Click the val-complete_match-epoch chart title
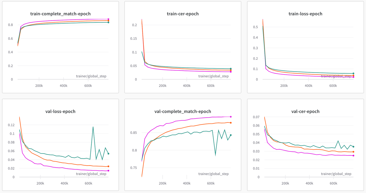This screenshot has height=193, width=366. tap(183, 112)
